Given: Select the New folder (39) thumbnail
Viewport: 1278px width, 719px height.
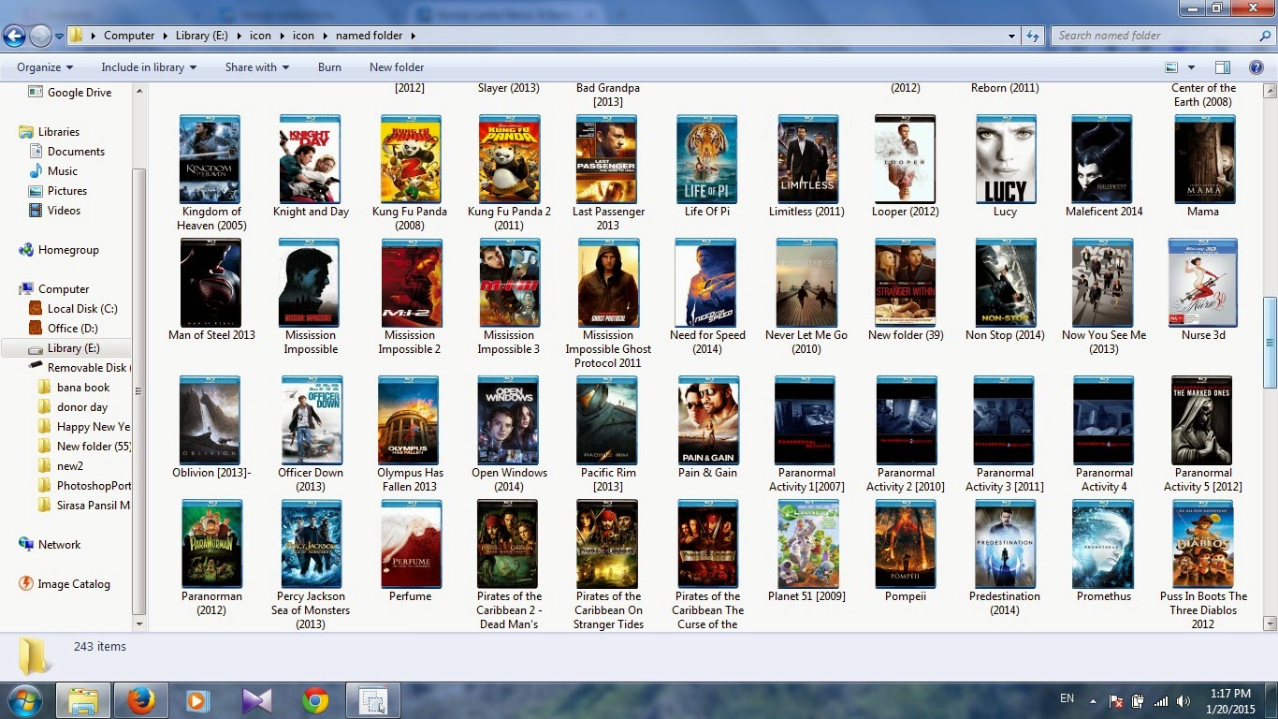Looking at the screenshot, I should coord(906,283).
